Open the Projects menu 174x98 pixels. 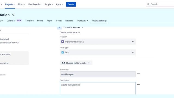pyautogui.click(x=10, y=4)
